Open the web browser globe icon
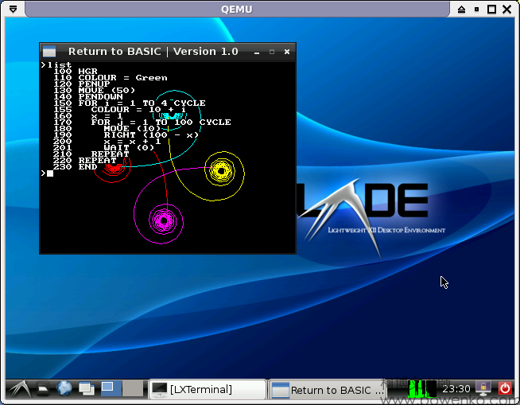This screenshot has height=405, width=520. [x=64, y=388]
